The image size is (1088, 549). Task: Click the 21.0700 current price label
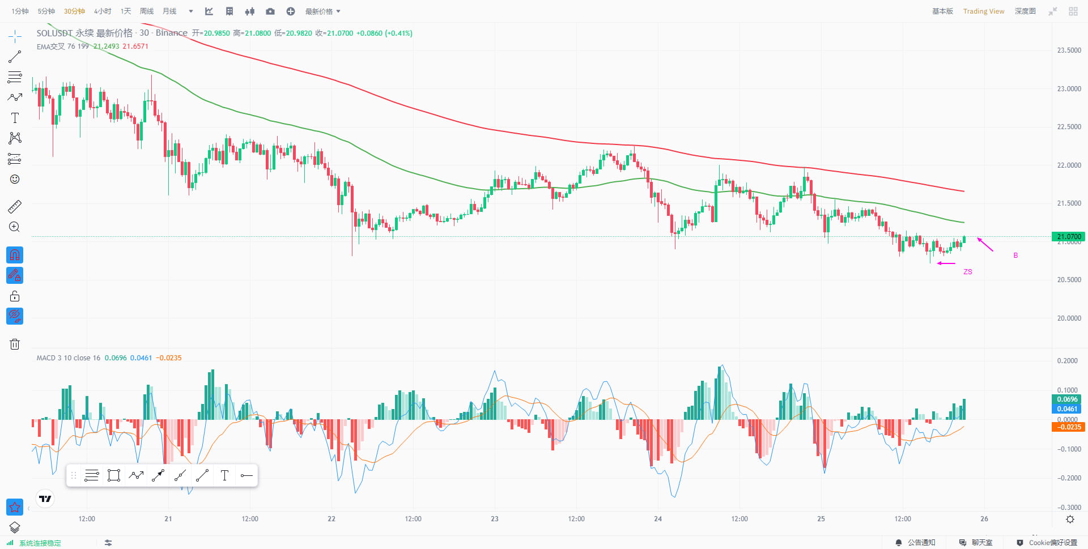point(1069,237)
